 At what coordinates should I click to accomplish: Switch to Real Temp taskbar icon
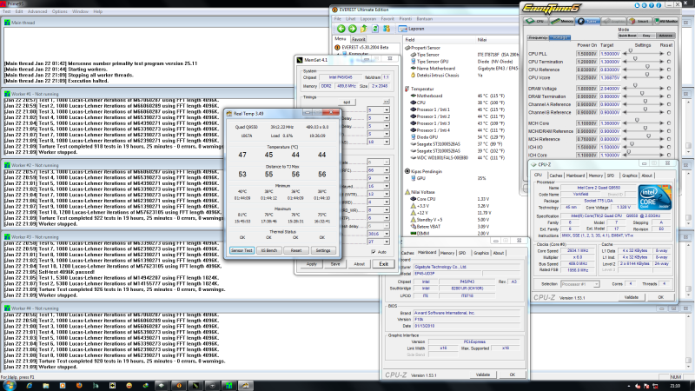click(x=245, y=386)
